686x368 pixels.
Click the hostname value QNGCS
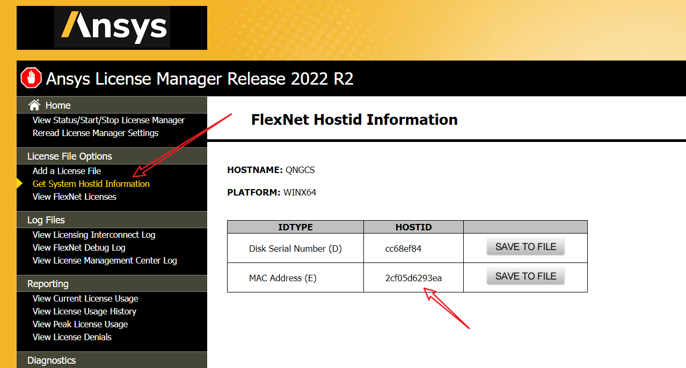point(300,170)
